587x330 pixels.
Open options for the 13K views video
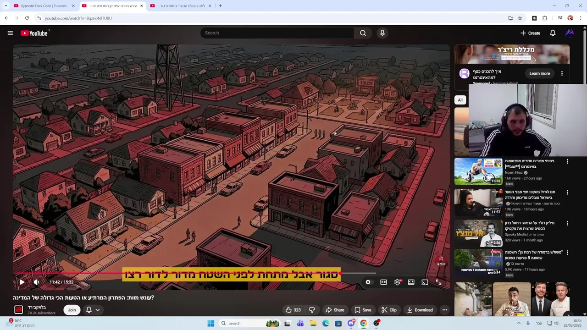(567, 192)
